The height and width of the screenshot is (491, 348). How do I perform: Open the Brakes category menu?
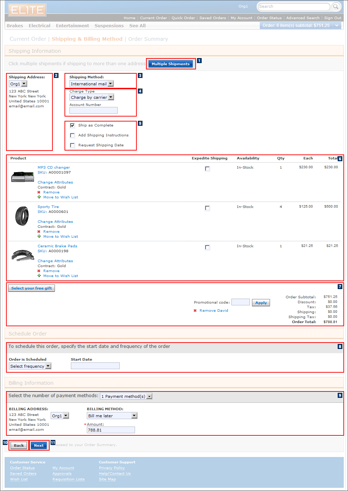[x=15, y=25]
